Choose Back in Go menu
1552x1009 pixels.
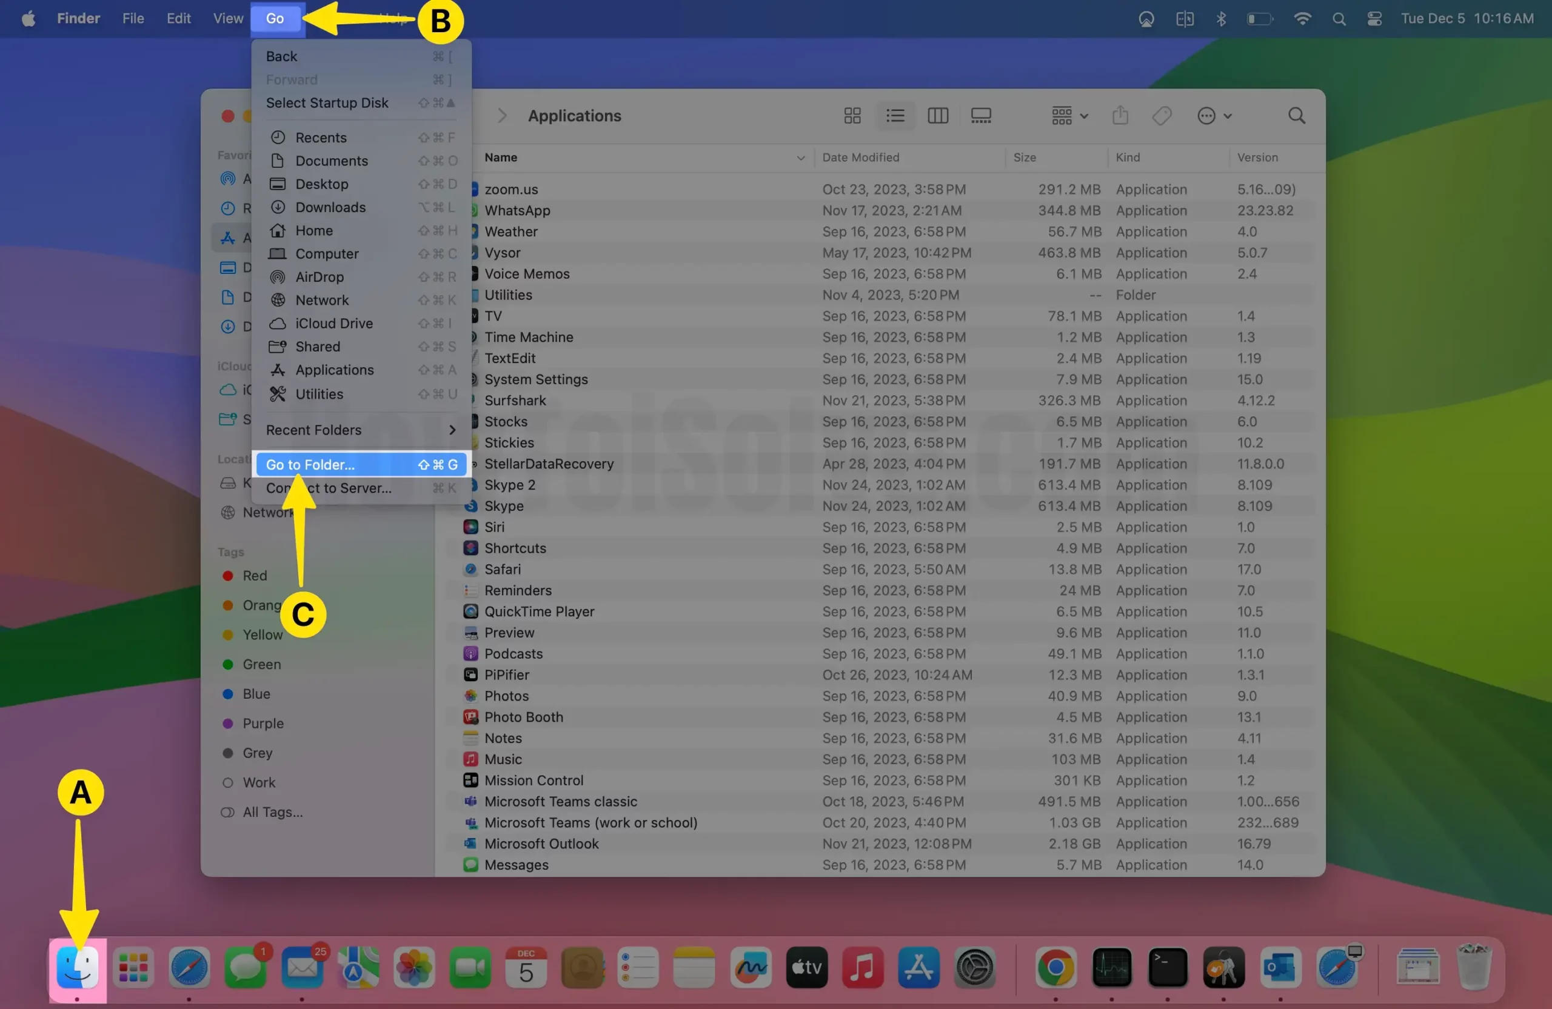coord(361,57)
